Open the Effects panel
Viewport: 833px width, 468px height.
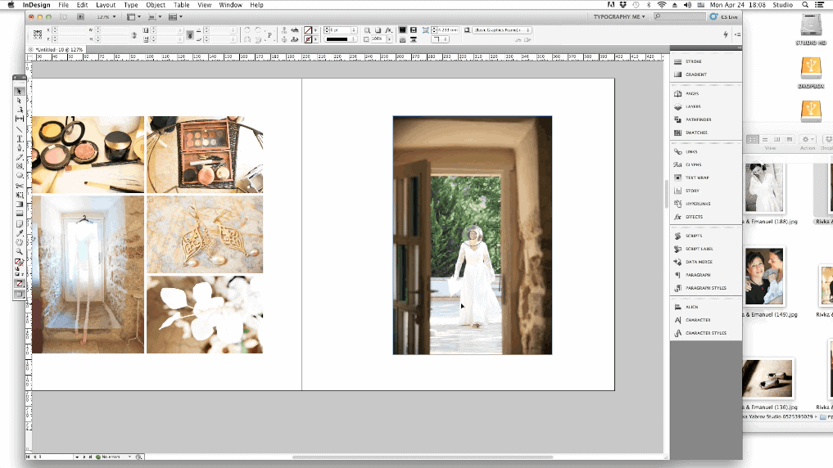pyautogui.click(x=694, y=217)
